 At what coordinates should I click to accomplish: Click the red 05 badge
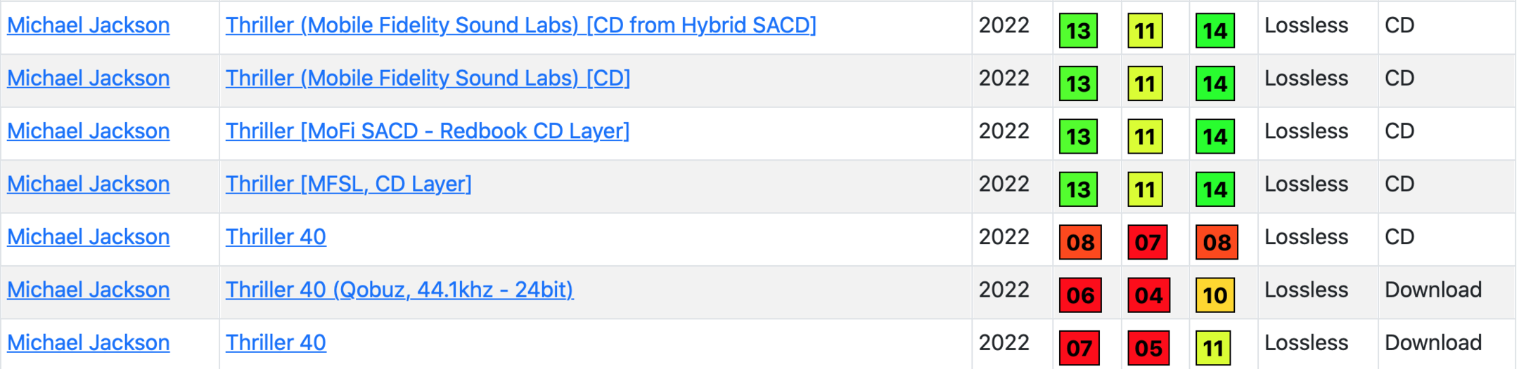click(1147, 348)
